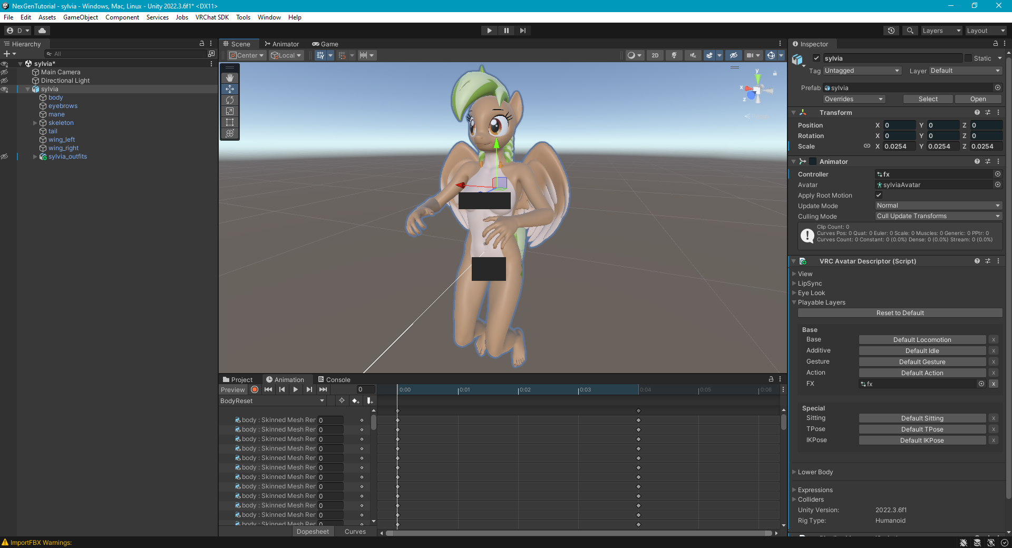The height and width of the screenshot is (548, 1012).
Task: Open the prefab Overrides dropdown
Action: click(854, 99)
